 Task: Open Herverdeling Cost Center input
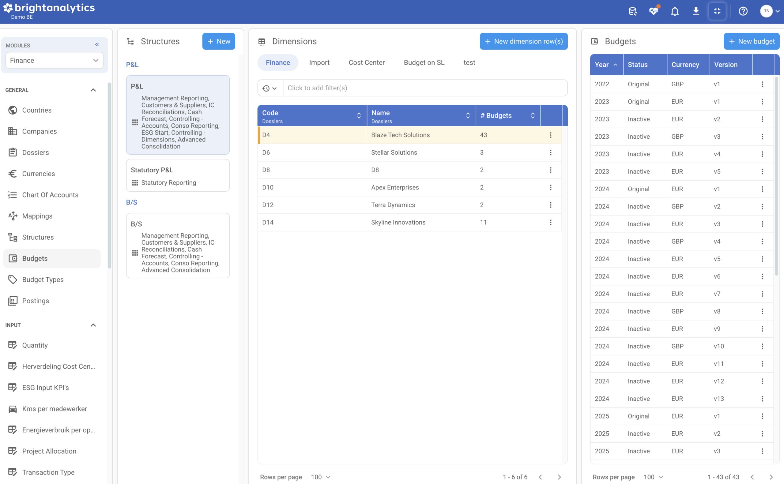[x=51, y=366]
